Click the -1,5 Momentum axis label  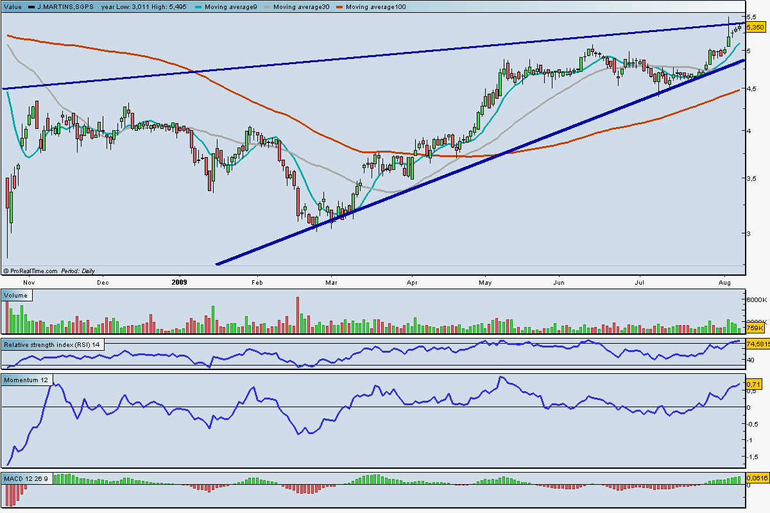pyautogui.click(x=753, y=457)
